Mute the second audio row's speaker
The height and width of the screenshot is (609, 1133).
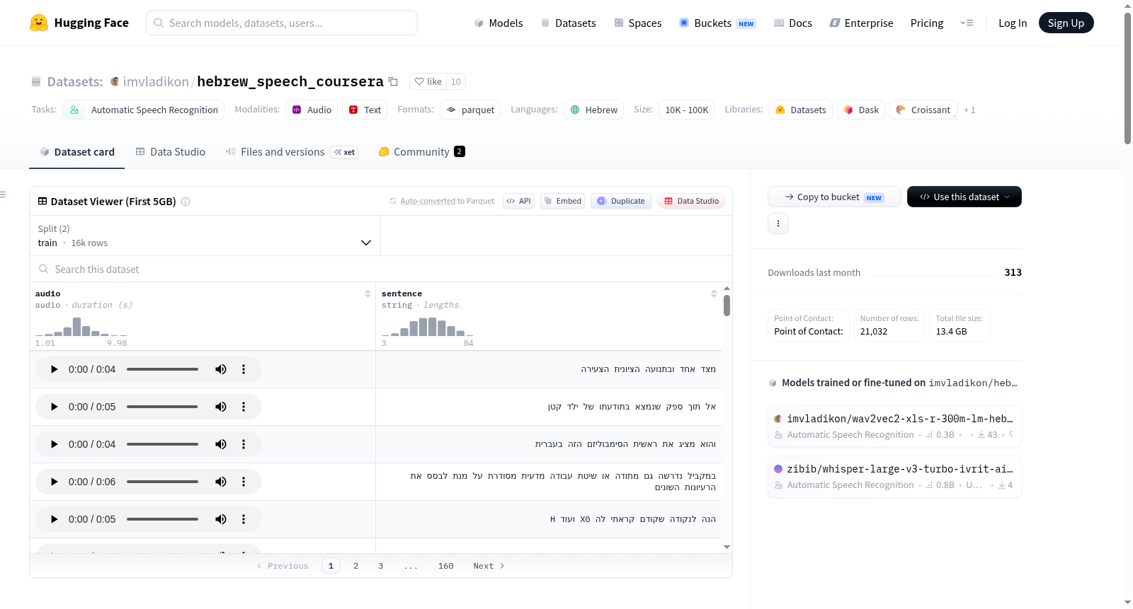pos(221,407)
